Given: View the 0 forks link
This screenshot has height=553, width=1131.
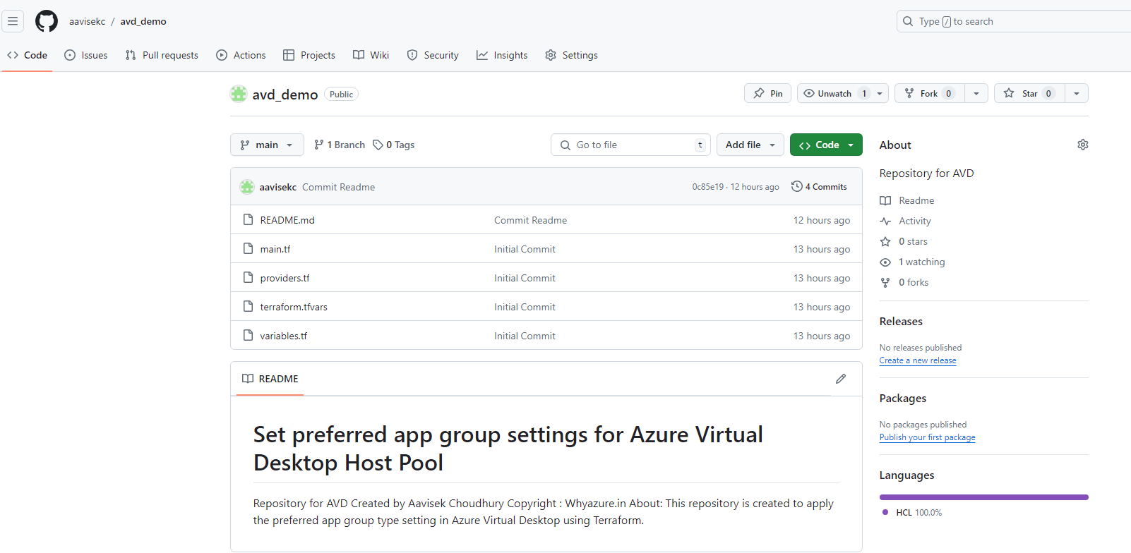Looking at the screenshot, I should click(x=904, y=282).
